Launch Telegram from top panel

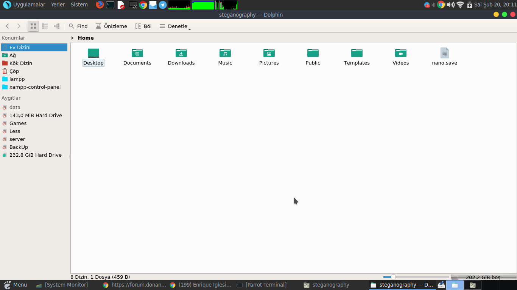tap(163, 5)
